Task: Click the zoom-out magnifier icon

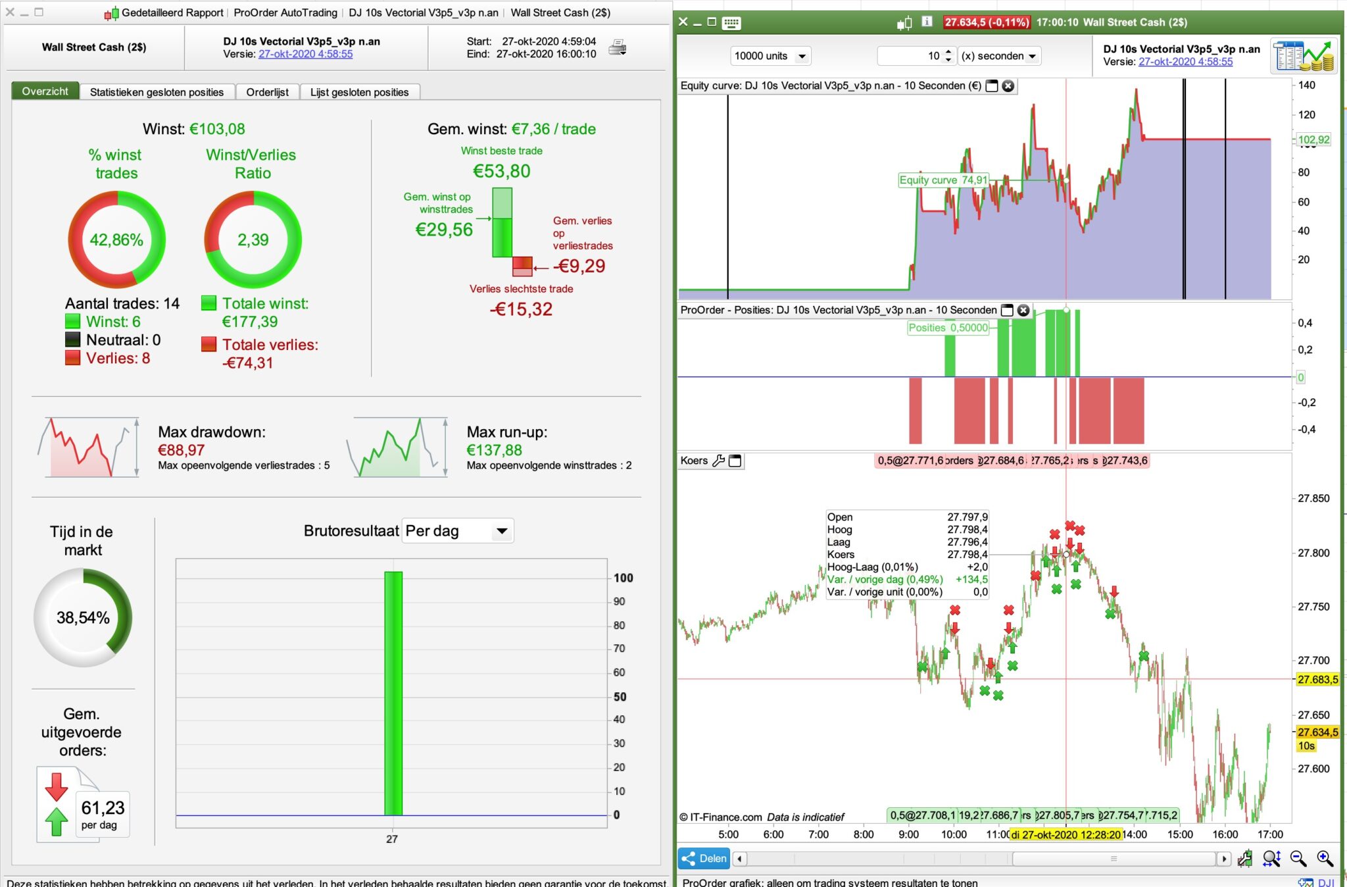Action: coord(1298,858)
